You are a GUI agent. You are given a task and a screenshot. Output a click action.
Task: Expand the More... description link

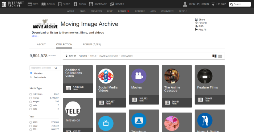(x=35, y=36)
